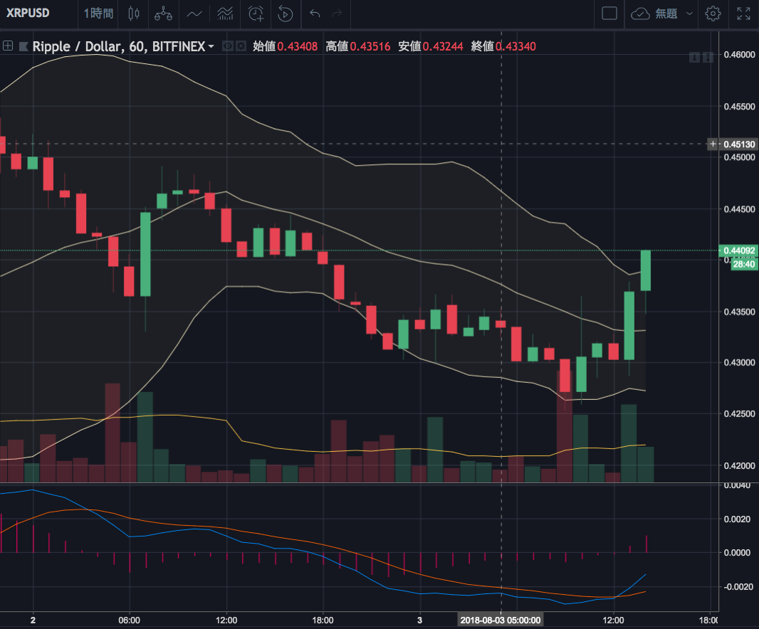Screen dimensions: 759x629
Task: Expand the legend with the plus box icon
Action: coord(8,46)
